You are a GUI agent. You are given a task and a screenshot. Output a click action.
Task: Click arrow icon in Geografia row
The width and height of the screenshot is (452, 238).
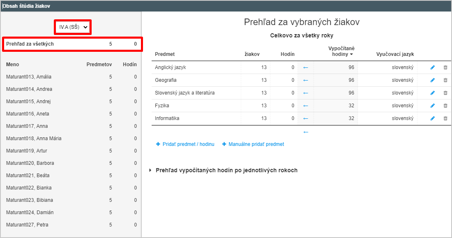306,80
